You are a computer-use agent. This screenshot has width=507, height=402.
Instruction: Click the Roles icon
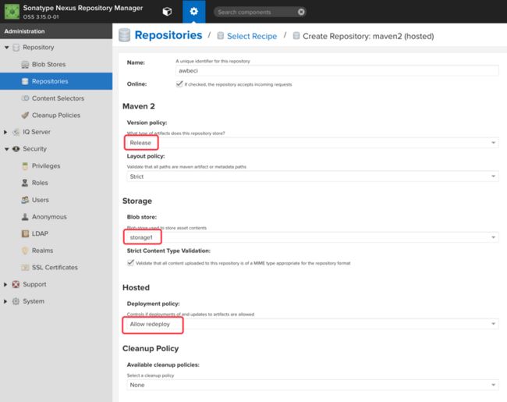(x=25, y=183)
